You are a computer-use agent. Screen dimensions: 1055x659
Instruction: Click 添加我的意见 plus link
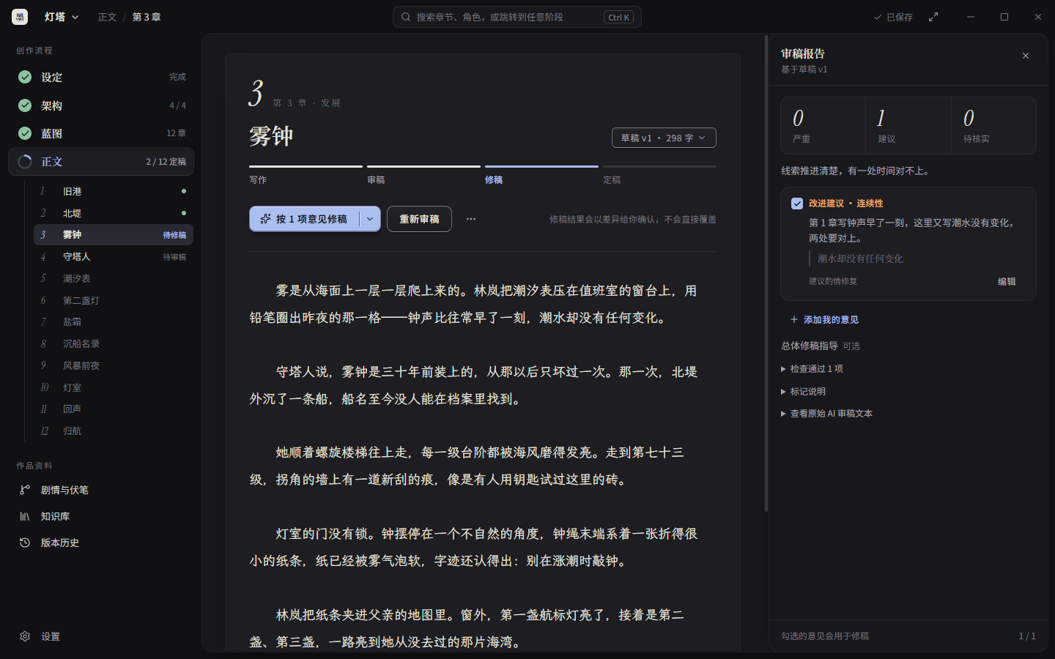click(824, 319)
